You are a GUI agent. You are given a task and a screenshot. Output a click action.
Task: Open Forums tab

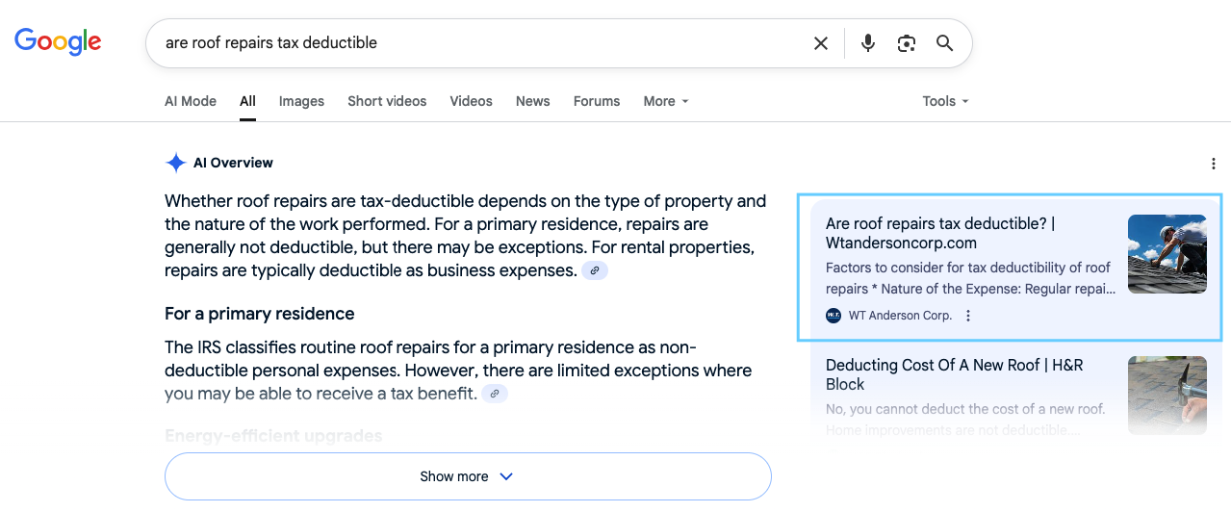coord(597,101)
